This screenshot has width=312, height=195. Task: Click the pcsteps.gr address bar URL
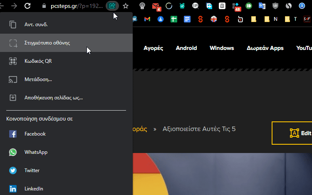click(x=77, y=6)
